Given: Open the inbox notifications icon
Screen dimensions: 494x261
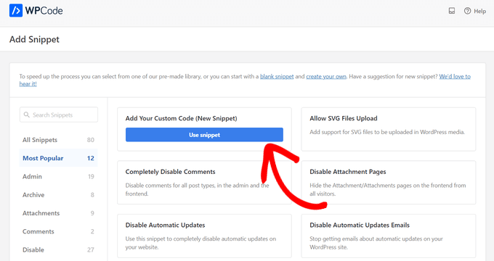Looking at the screenshot, I should click(x=451, y=11).
